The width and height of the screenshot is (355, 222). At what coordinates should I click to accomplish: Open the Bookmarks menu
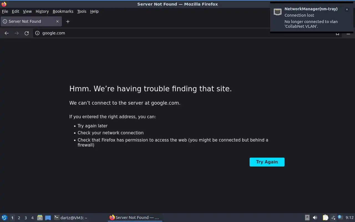[x=63, y=11]
